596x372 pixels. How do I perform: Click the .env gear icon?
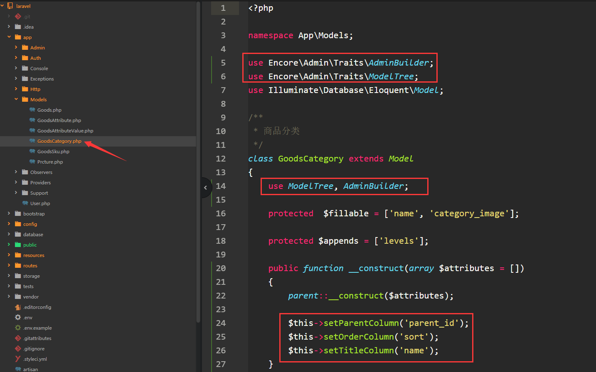[x=18, y=317]
